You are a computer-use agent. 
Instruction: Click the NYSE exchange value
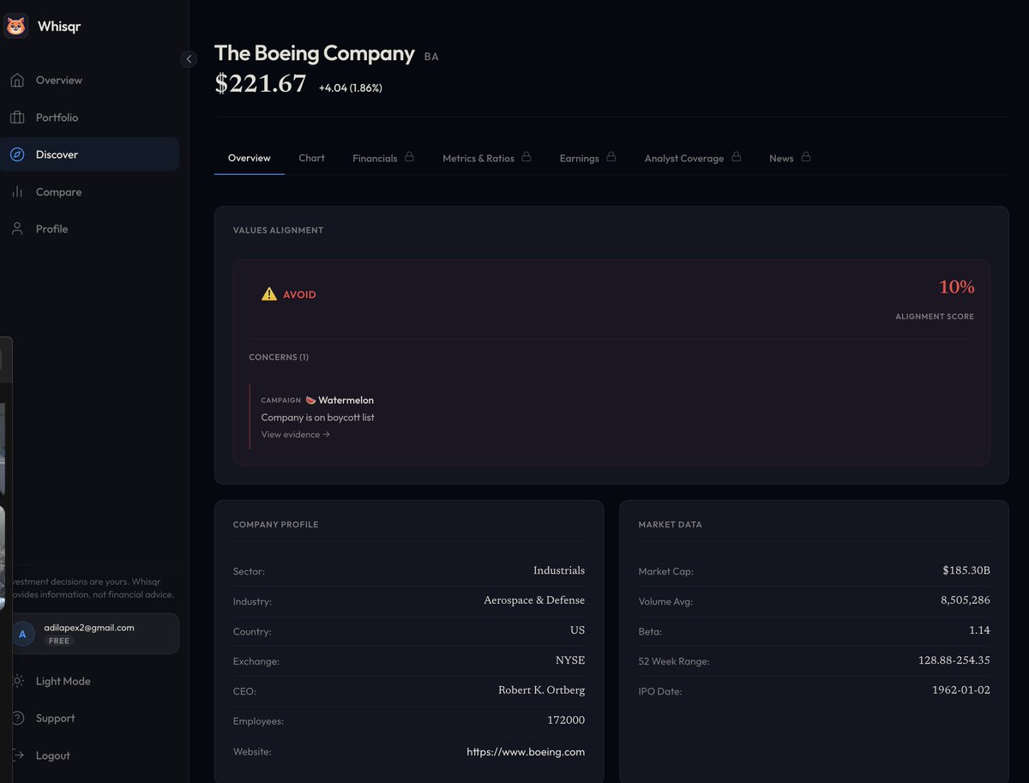pos(570,660)
